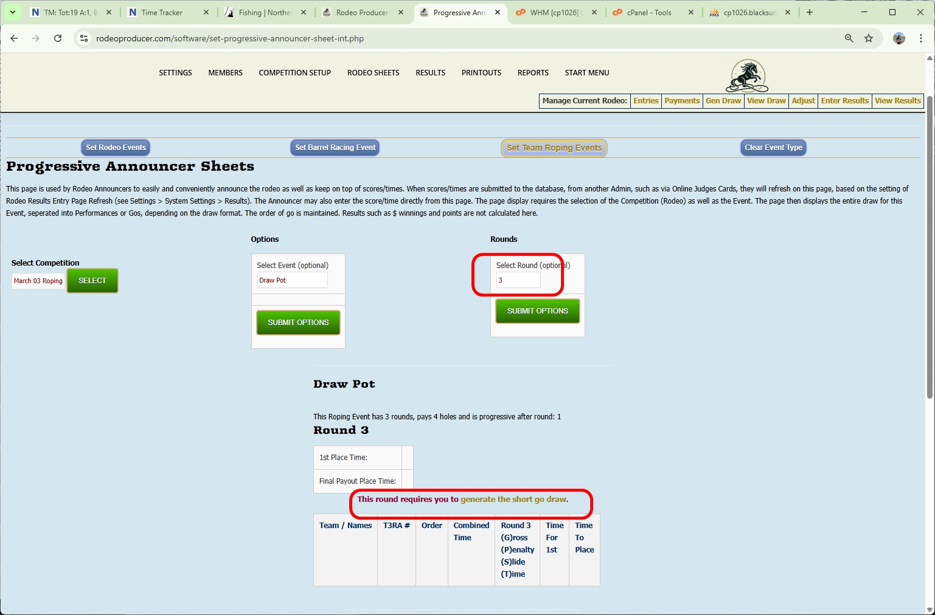
Task: Expand the Select Competition dropdown
Action: click(x=38, y=281)
